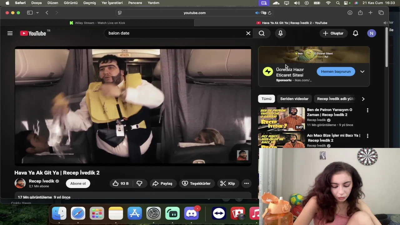Select the 'Hava Ya Ak Git Ya' YouTube tab

[x=291, y=23]
